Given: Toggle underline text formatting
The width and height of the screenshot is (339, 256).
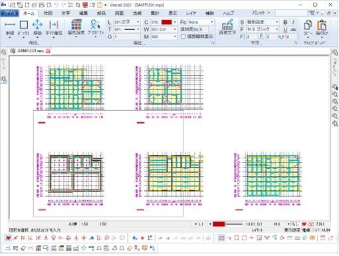Looking at the screenshot, I should tap(285, 29).
